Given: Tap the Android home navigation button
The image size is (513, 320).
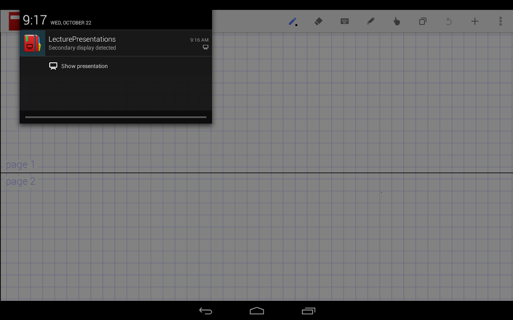Looking at the screenshot, I should point(257,311).
